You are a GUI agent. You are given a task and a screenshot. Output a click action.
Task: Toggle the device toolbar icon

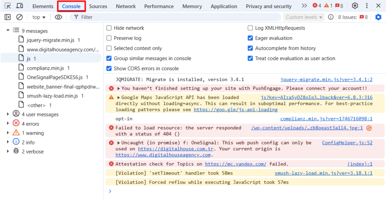(x=20, y=6)
